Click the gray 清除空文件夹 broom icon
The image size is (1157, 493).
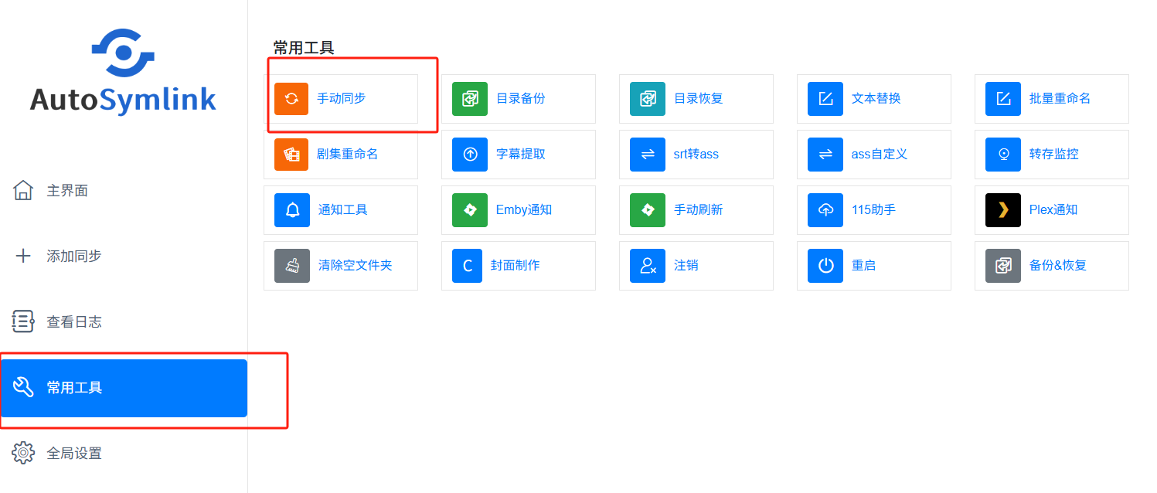pyautogui.click(x=291, y=266)
